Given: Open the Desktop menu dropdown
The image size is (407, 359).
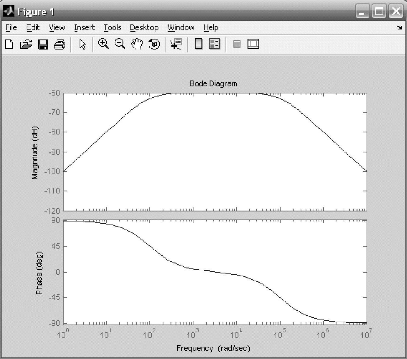Looking at the screenshot, I should [144, 28].
